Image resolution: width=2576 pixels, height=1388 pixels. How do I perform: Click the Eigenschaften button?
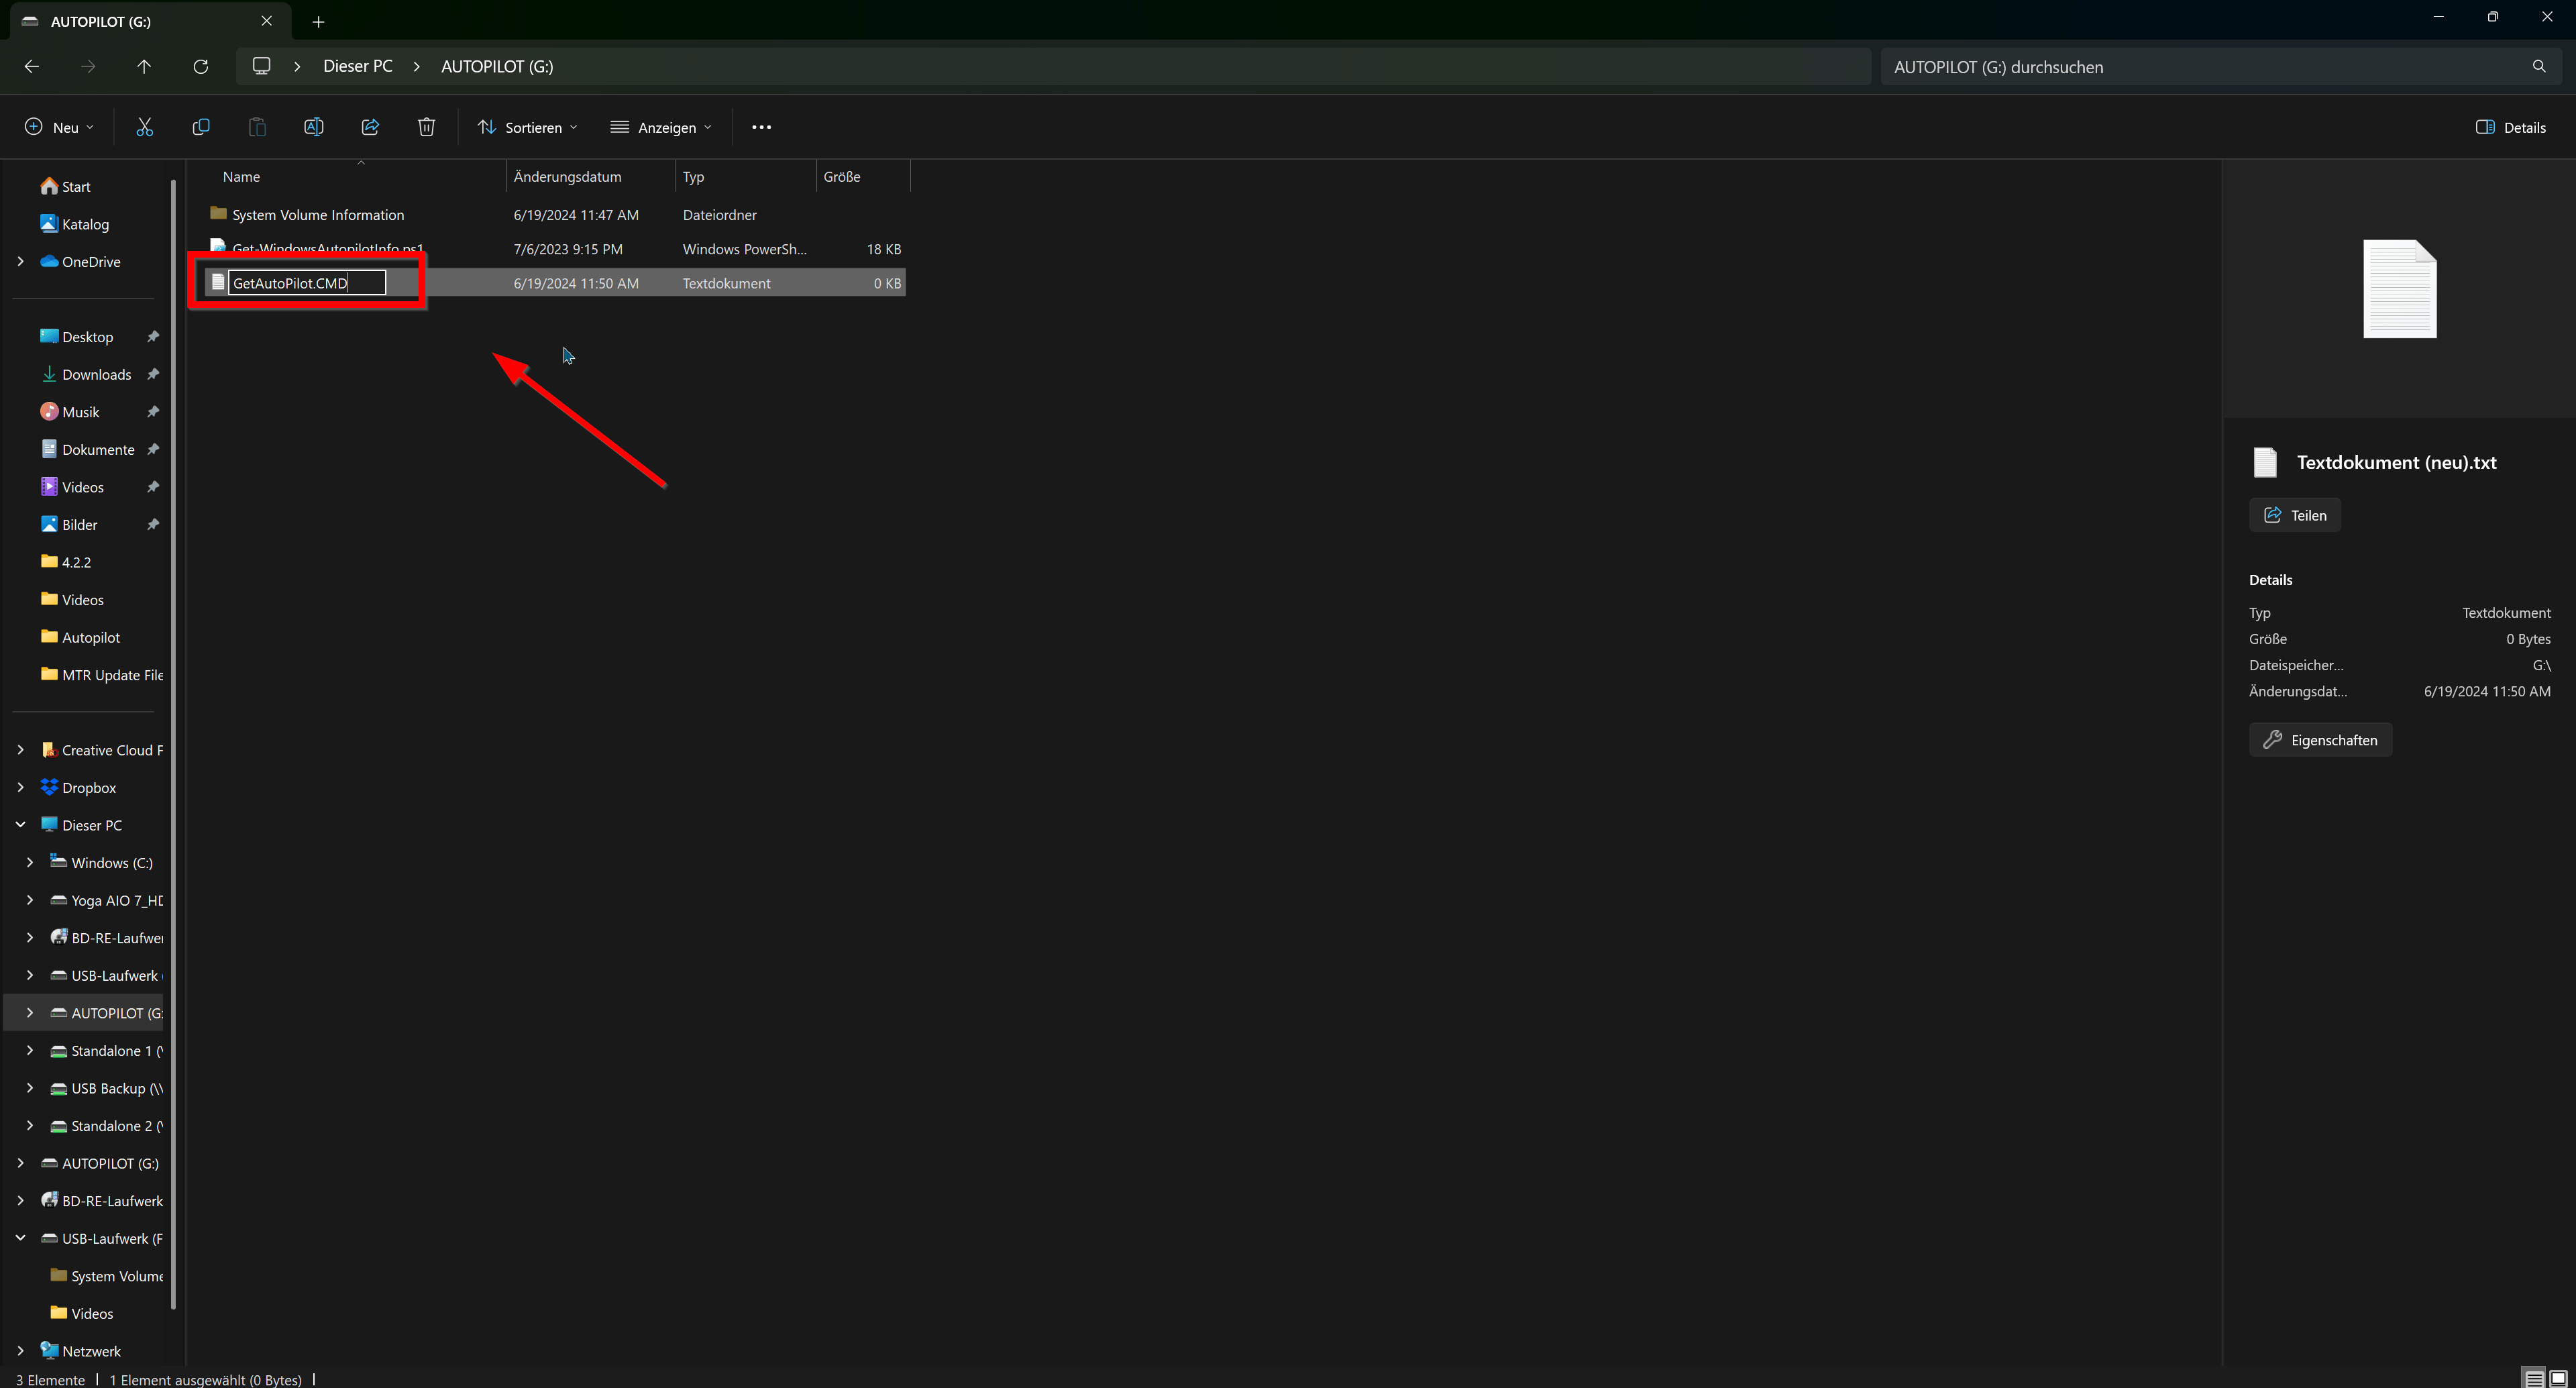point(2320,740)
